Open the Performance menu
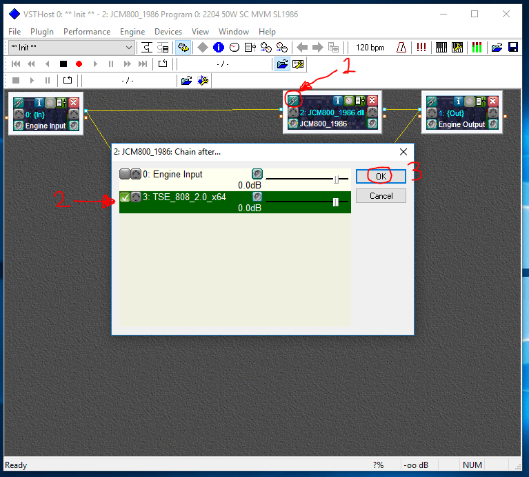 [x=87, y=32]
